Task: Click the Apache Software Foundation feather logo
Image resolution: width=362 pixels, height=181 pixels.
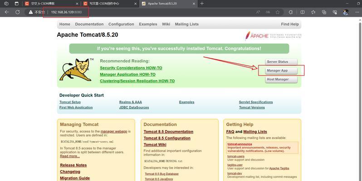Action: click(x=274, y=36)
